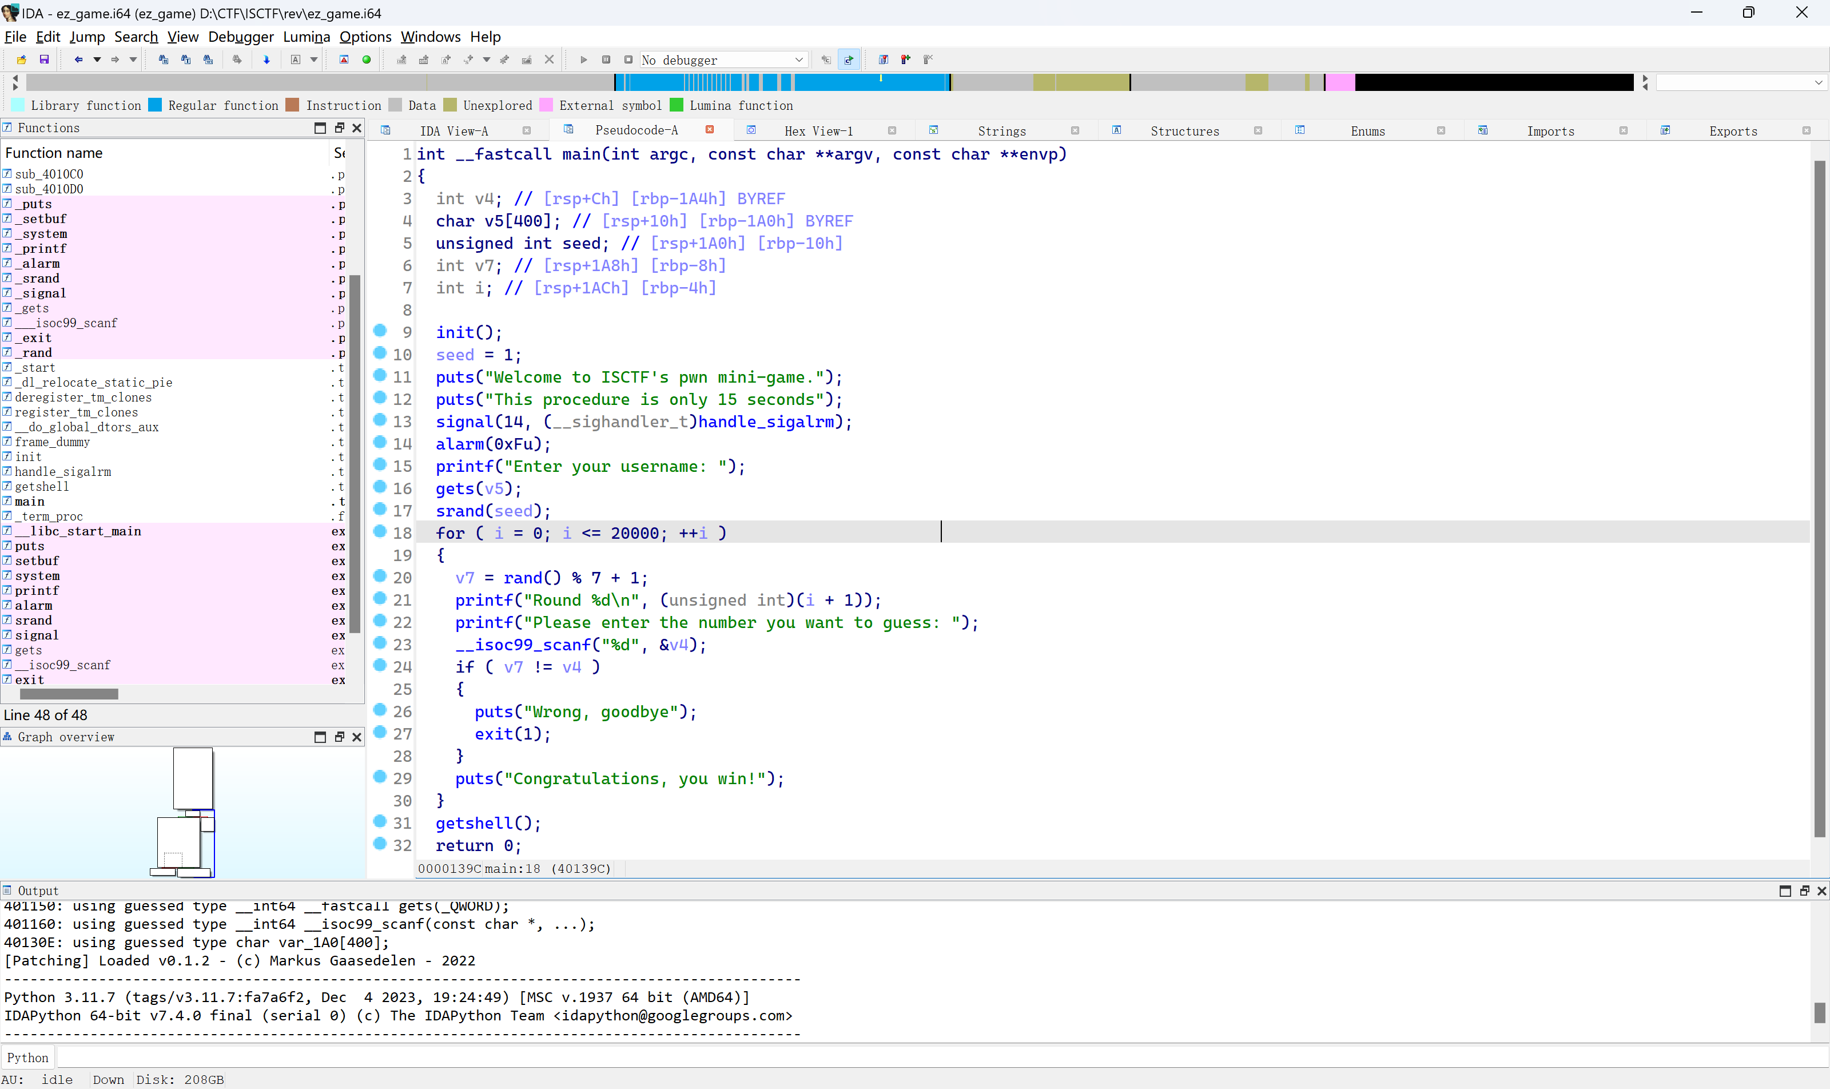Open the Debugger menu

240,37
